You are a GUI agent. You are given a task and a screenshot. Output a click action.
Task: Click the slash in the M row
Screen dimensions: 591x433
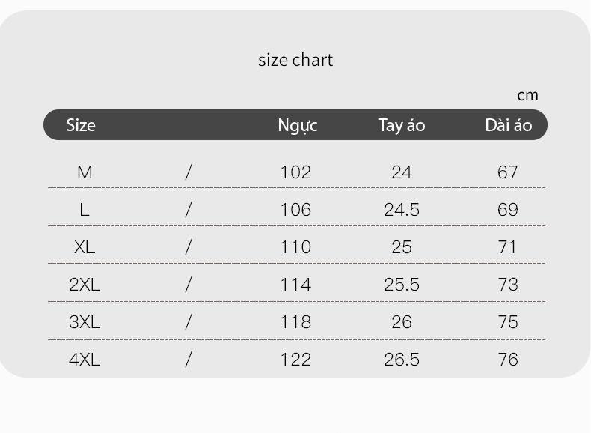pyautogui.click(x=189, y=172)
